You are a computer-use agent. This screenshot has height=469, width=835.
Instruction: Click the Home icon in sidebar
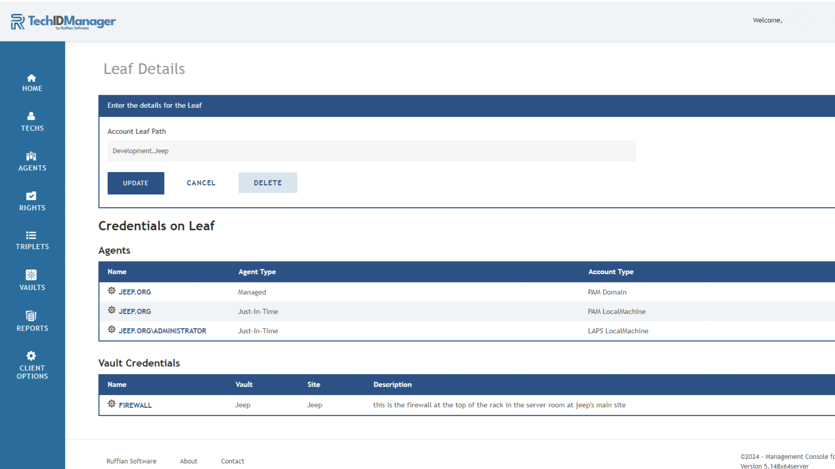pos(31,78)
